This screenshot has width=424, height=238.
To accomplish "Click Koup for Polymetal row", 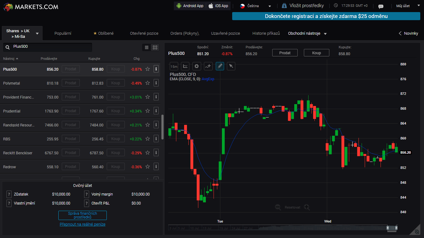I will 115,83.
